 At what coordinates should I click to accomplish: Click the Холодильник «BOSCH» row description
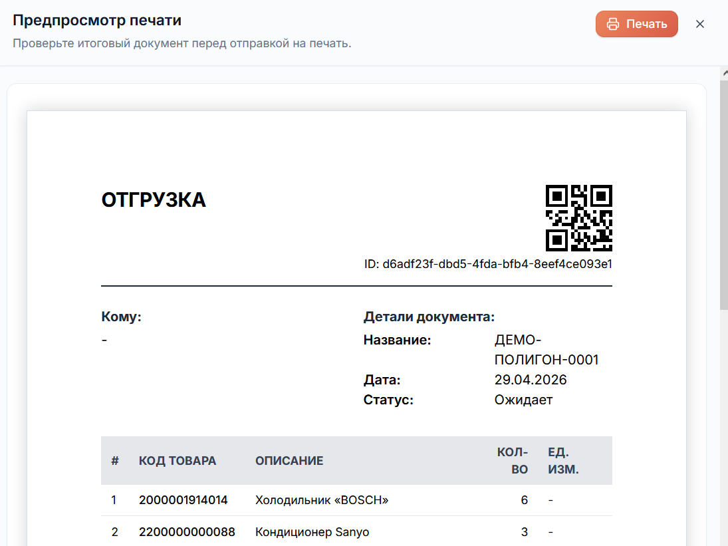(322, 500)
